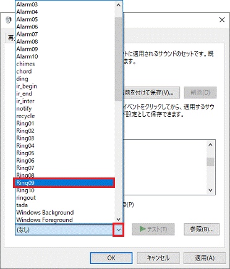The height and width of the screenshot is (269, 230).
Task: Click event list scroll-up arrow
Action: (210, 145)
